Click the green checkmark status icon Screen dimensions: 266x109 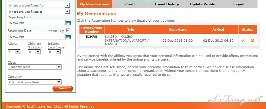tap(243, 40)
